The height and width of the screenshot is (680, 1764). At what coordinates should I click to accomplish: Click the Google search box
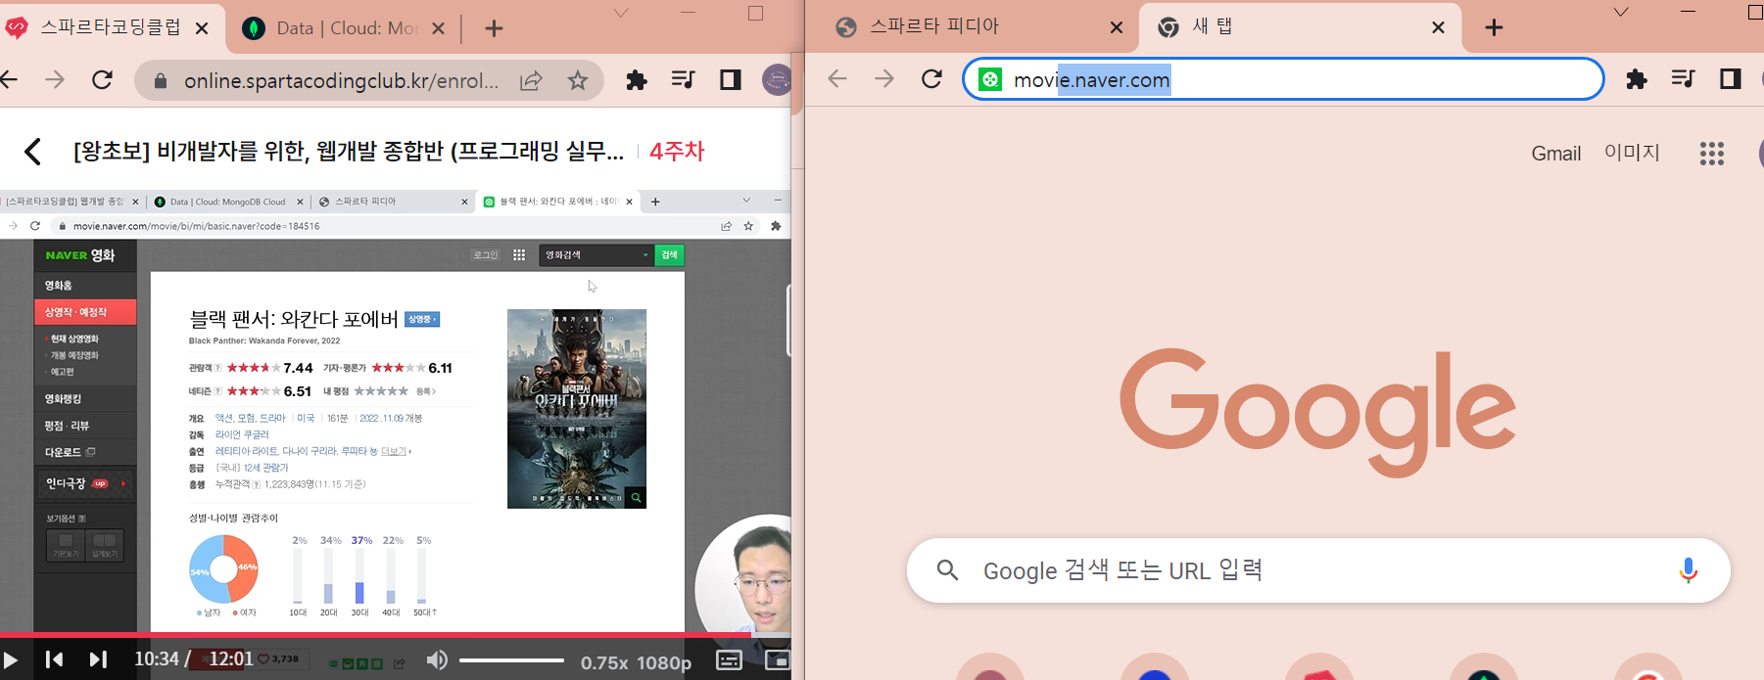click(1318, 570)
